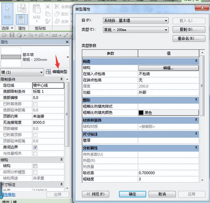The height and width of the screenshot is (203, 210).
Task: Open the 族(F) system family dropdown
Action: pos(136,21)
